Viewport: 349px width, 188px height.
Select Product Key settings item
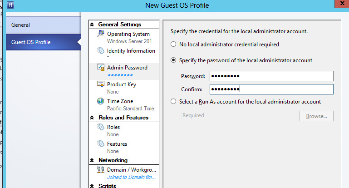click(x=124, y=88)
